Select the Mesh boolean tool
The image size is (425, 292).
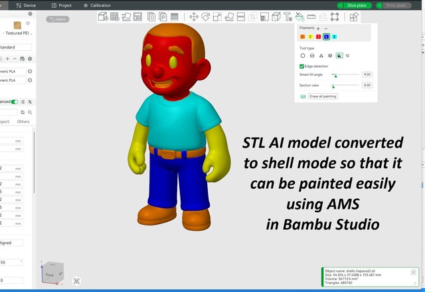coord(252,17)
